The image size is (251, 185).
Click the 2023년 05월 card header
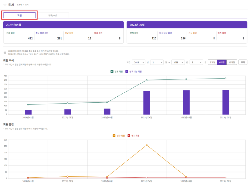(63, 25)
